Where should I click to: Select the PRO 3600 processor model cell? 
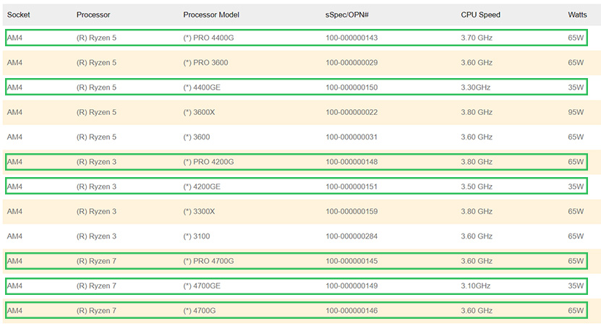pos(205,63)
